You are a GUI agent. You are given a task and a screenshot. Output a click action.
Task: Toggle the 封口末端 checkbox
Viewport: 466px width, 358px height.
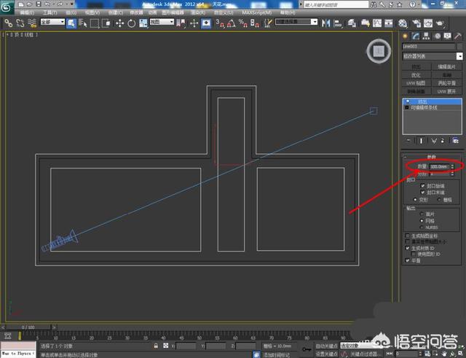point(422,192)
